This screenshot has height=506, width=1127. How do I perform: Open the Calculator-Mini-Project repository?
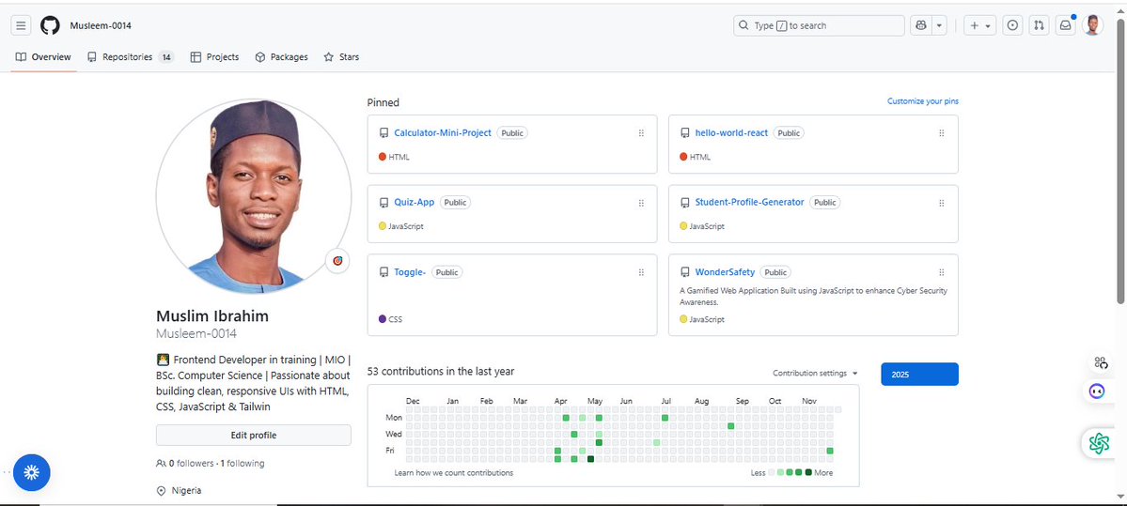pos(443,132)
